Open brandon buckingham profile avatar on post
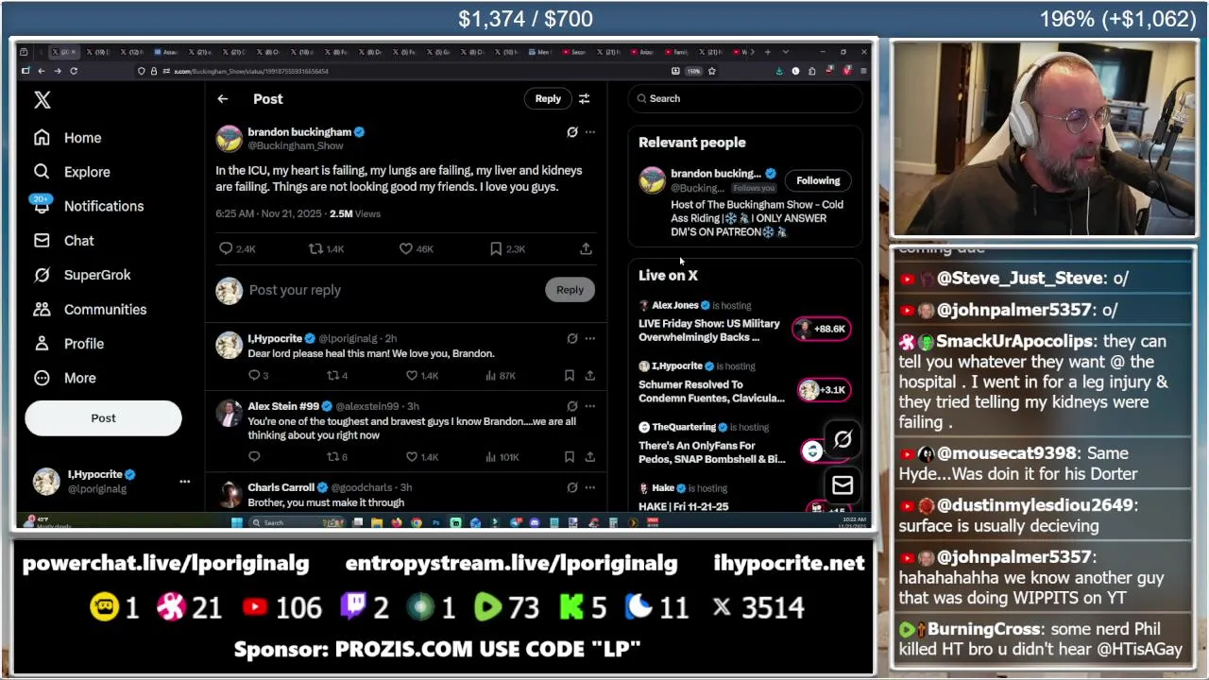The height and width of the screenshot is (680, 1209). point(230,139)
